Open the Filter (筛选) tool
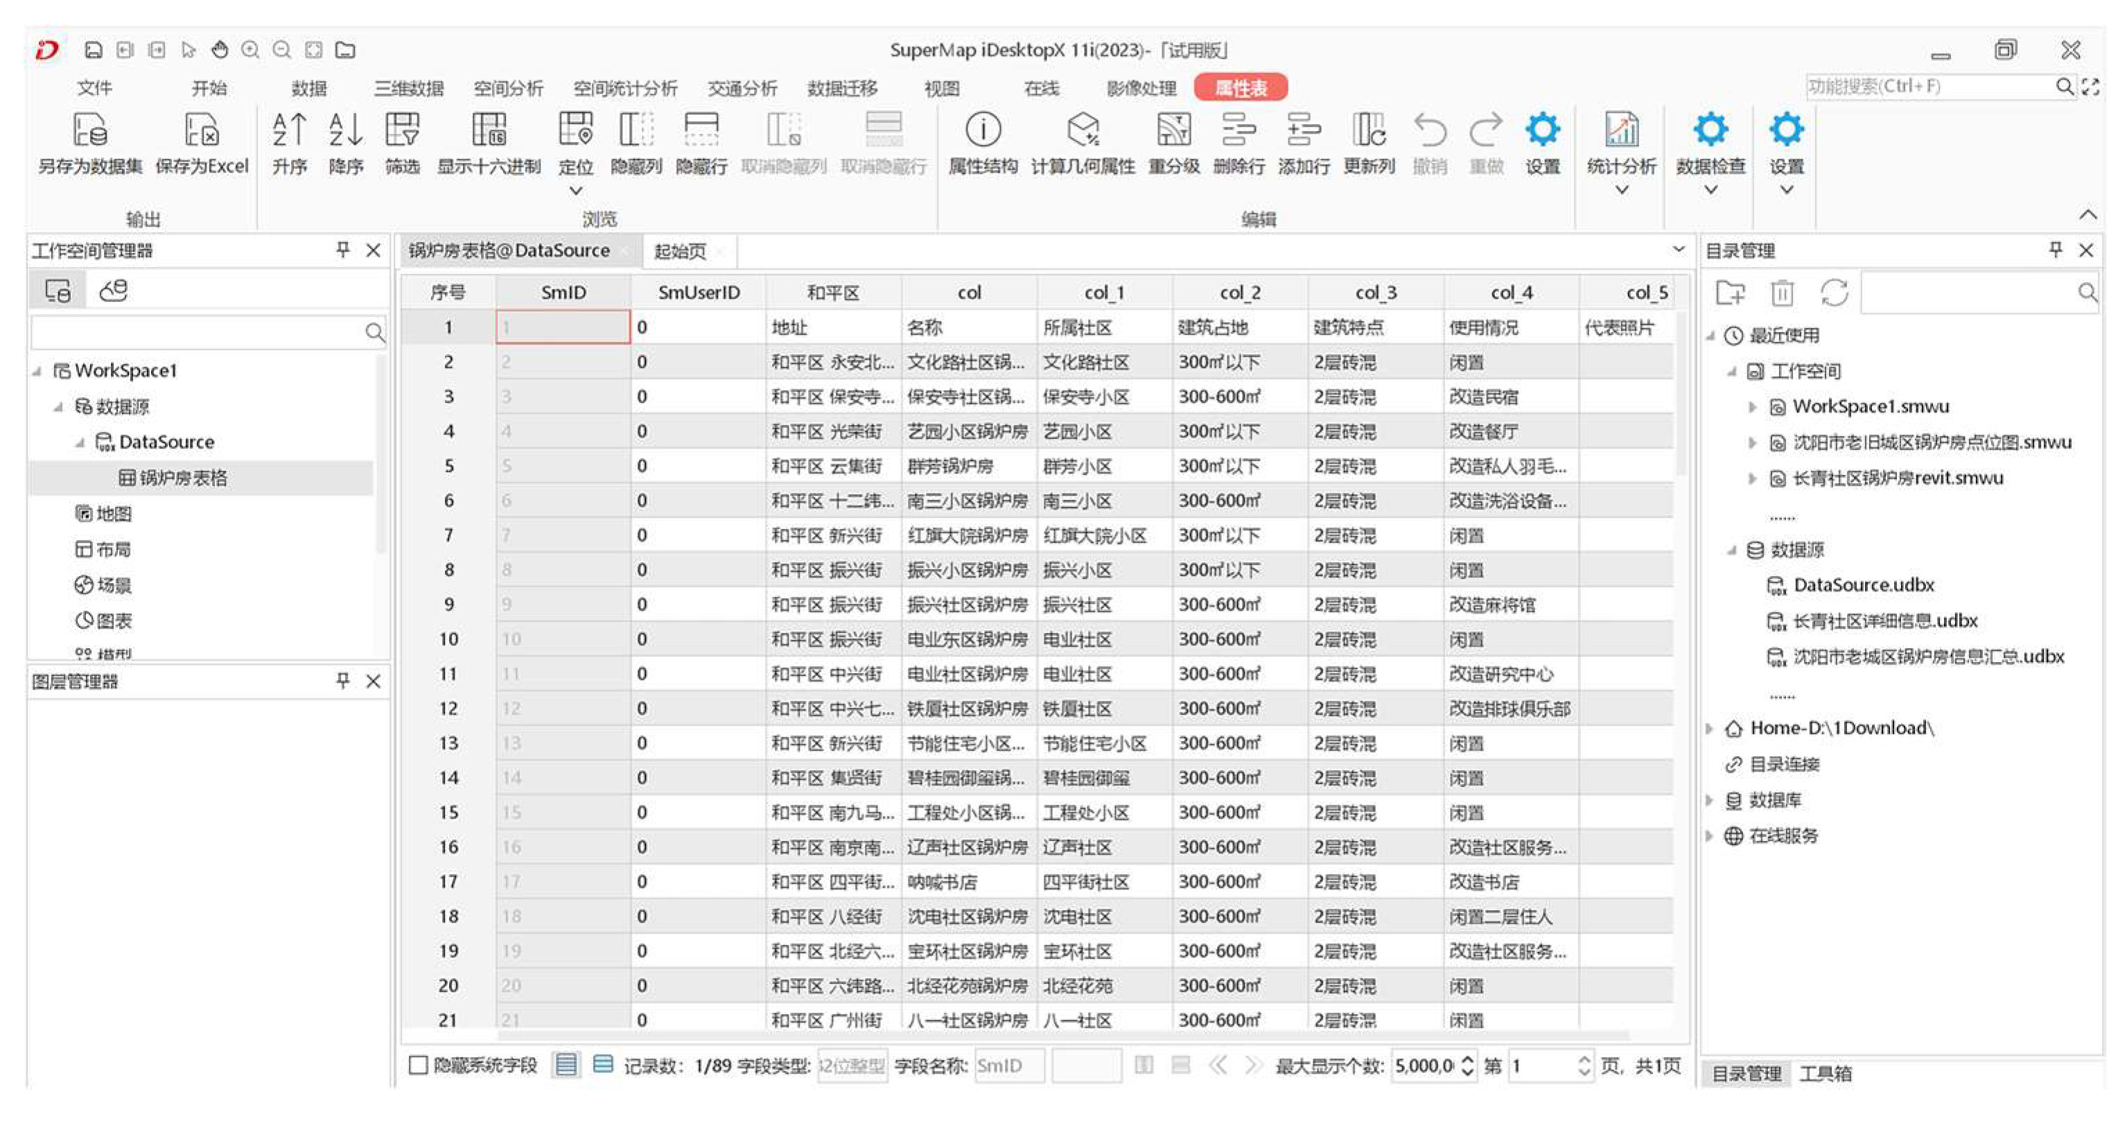The height and width of the screenshot is (1123, 2127). tap(402, 130)
